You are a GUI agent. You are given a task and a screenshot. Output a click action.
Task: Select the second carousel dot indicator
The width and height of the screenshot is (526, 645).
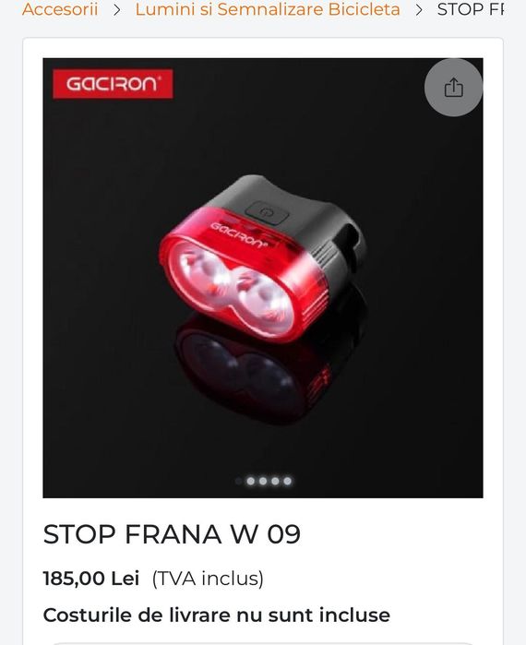pyautogui.click(x=250, y=481)
